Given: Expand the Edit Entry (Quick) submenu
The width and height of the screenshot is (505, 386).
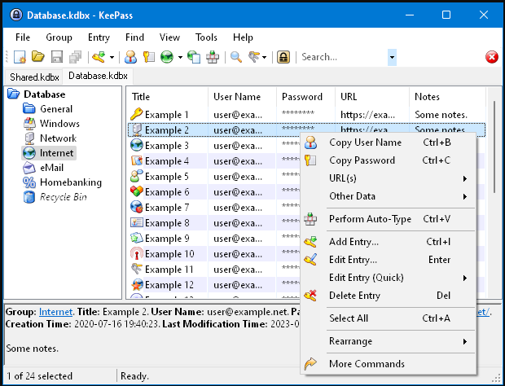Looking at the screenshot, I should [388, 278].
